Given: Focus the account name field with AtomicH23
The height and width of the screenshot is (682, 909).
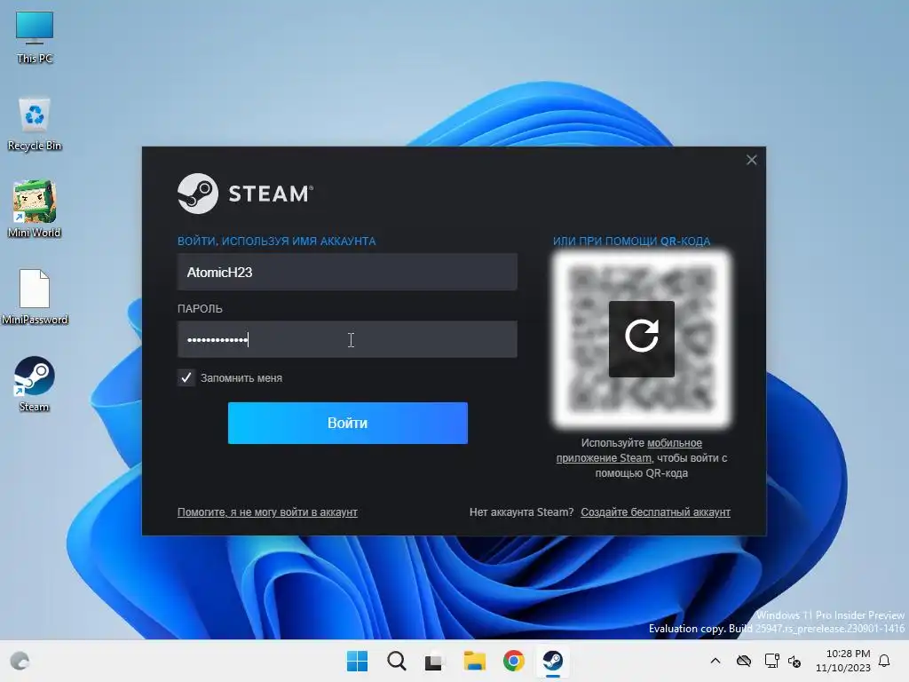Looking at the screenshot, I should click(347, 272).
